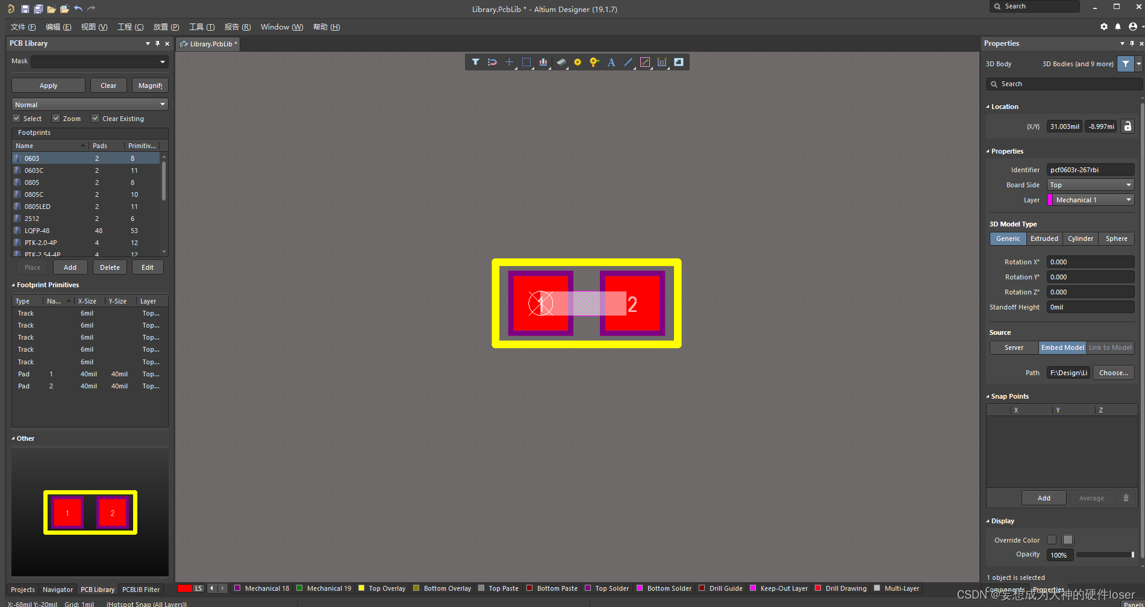Select the rectangular selection tool on active bar
The height and width of the screenshot is (607, 1145).
click(526, 61)
